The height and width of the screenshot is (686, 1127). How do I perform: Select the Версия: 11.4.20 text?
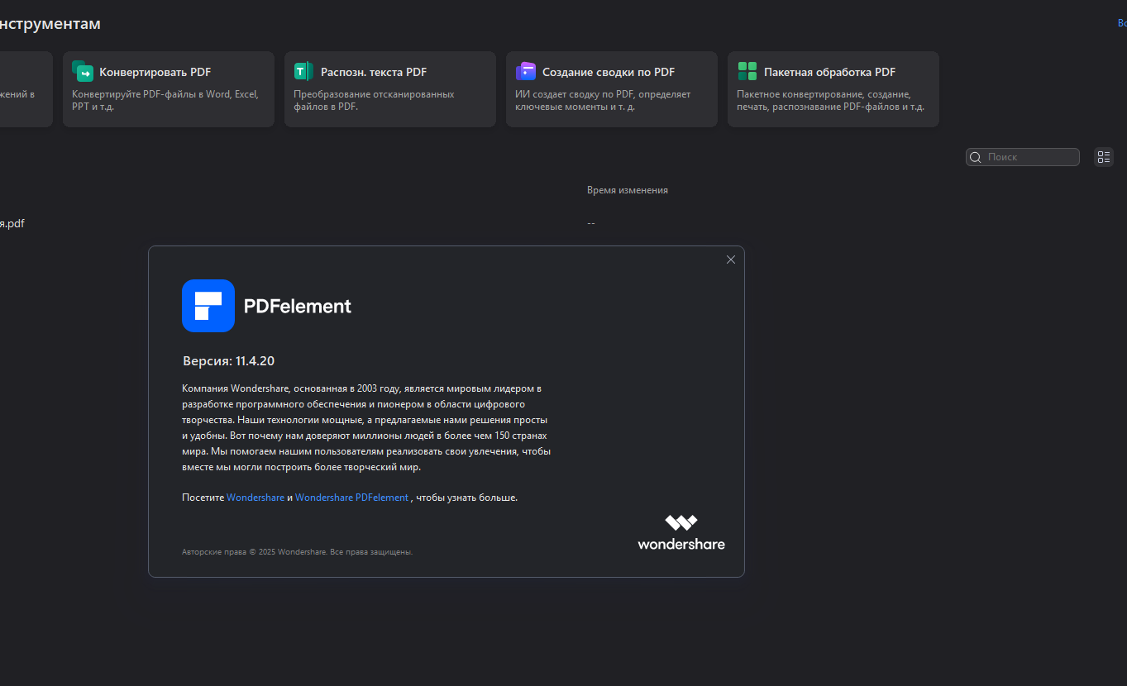pos(228,361)
